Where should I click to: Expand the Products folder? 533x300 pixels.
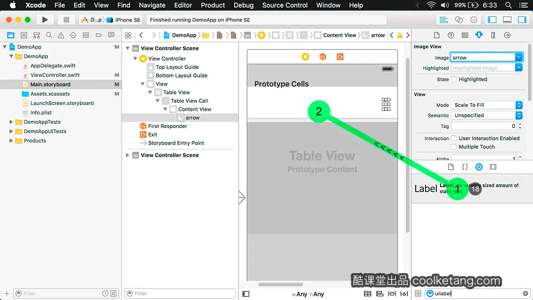(x=11, y=141)
